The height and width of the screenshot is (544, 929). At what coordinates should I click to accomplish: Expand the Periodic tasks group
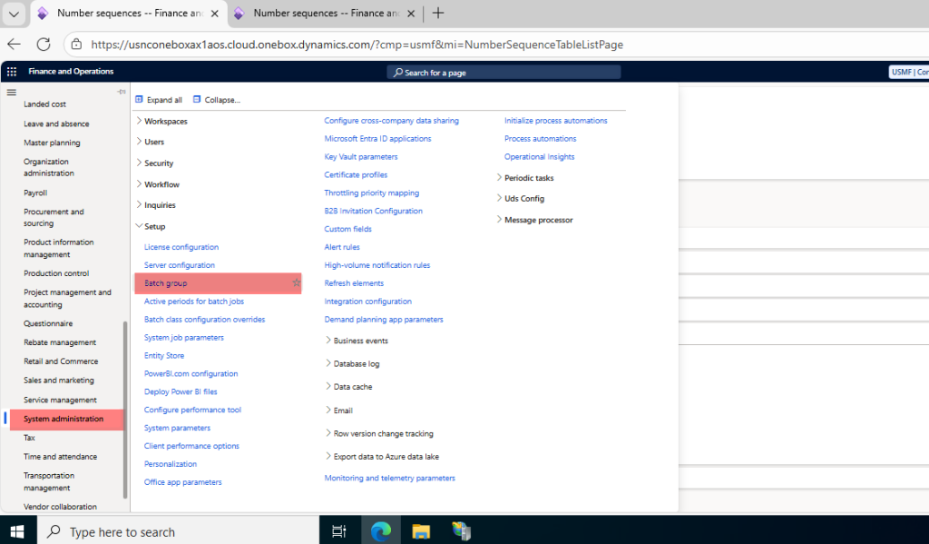click(x=528, y=178)
